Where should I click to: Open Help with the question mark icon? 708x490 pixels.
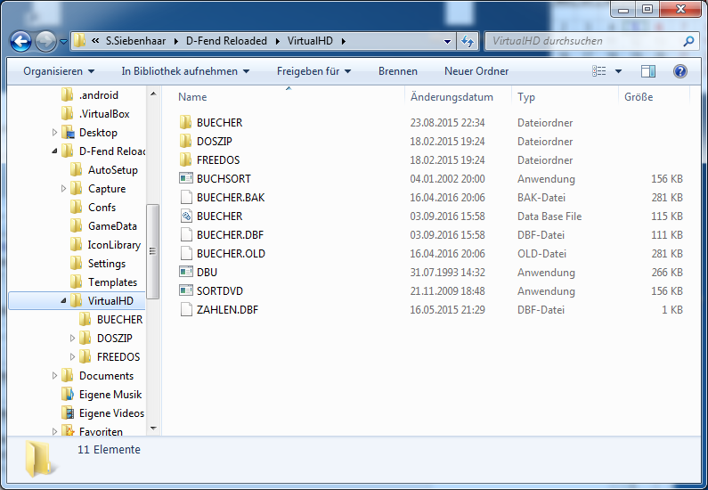680,71
